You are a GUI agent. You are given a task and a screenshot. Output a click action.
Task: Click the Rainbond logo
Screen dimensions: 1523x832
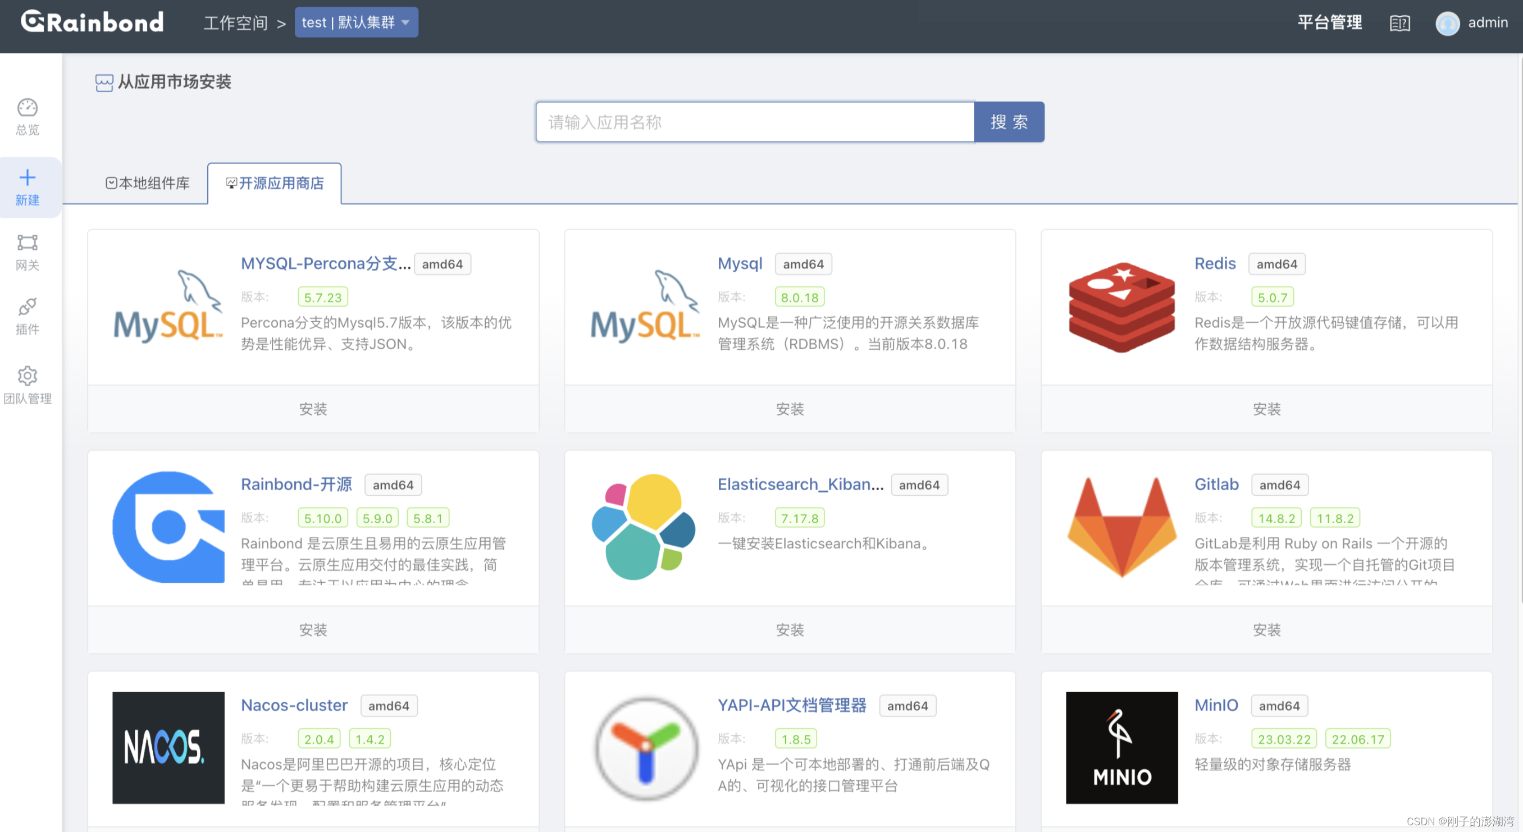(92, 22)
